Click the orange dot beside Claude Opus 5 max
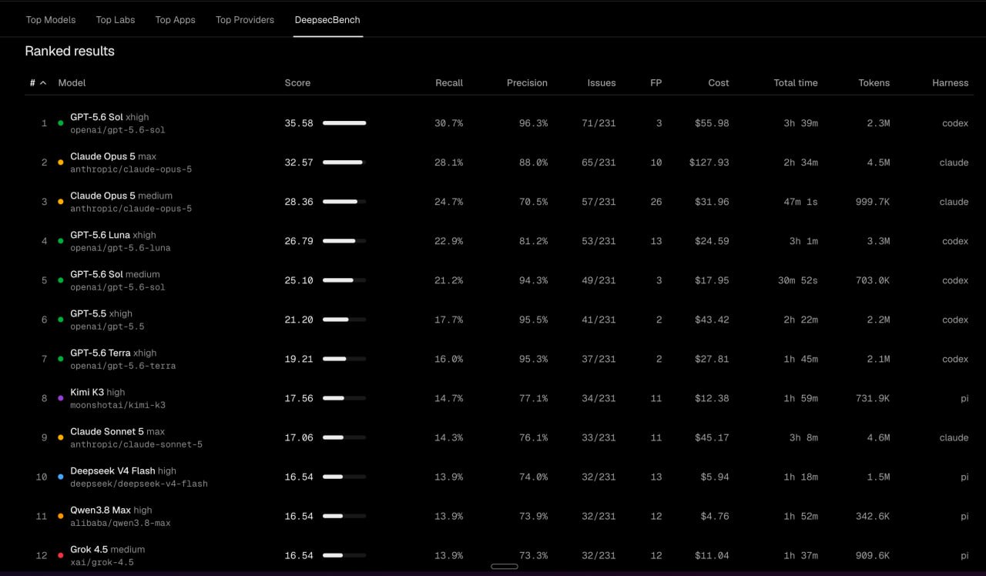This screenshot has width=986, height=576. point(61,162)
